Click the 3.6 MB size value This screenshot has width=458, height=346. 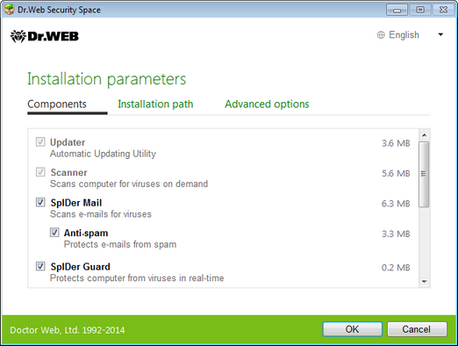396,143
